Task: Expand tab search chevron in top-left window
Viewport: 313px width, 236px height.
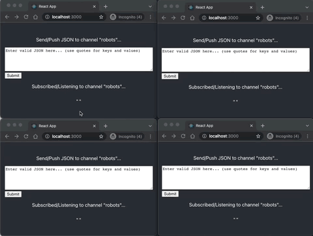Action: click(150, 7)
